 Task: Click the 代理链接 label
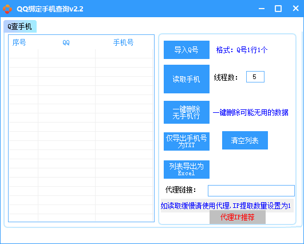[181, 190]
